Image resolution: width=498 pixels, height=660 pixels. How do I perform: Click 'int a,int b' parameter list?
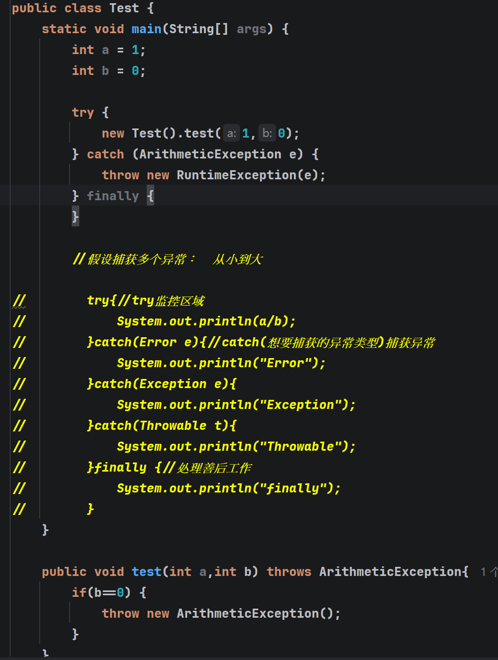210,572
